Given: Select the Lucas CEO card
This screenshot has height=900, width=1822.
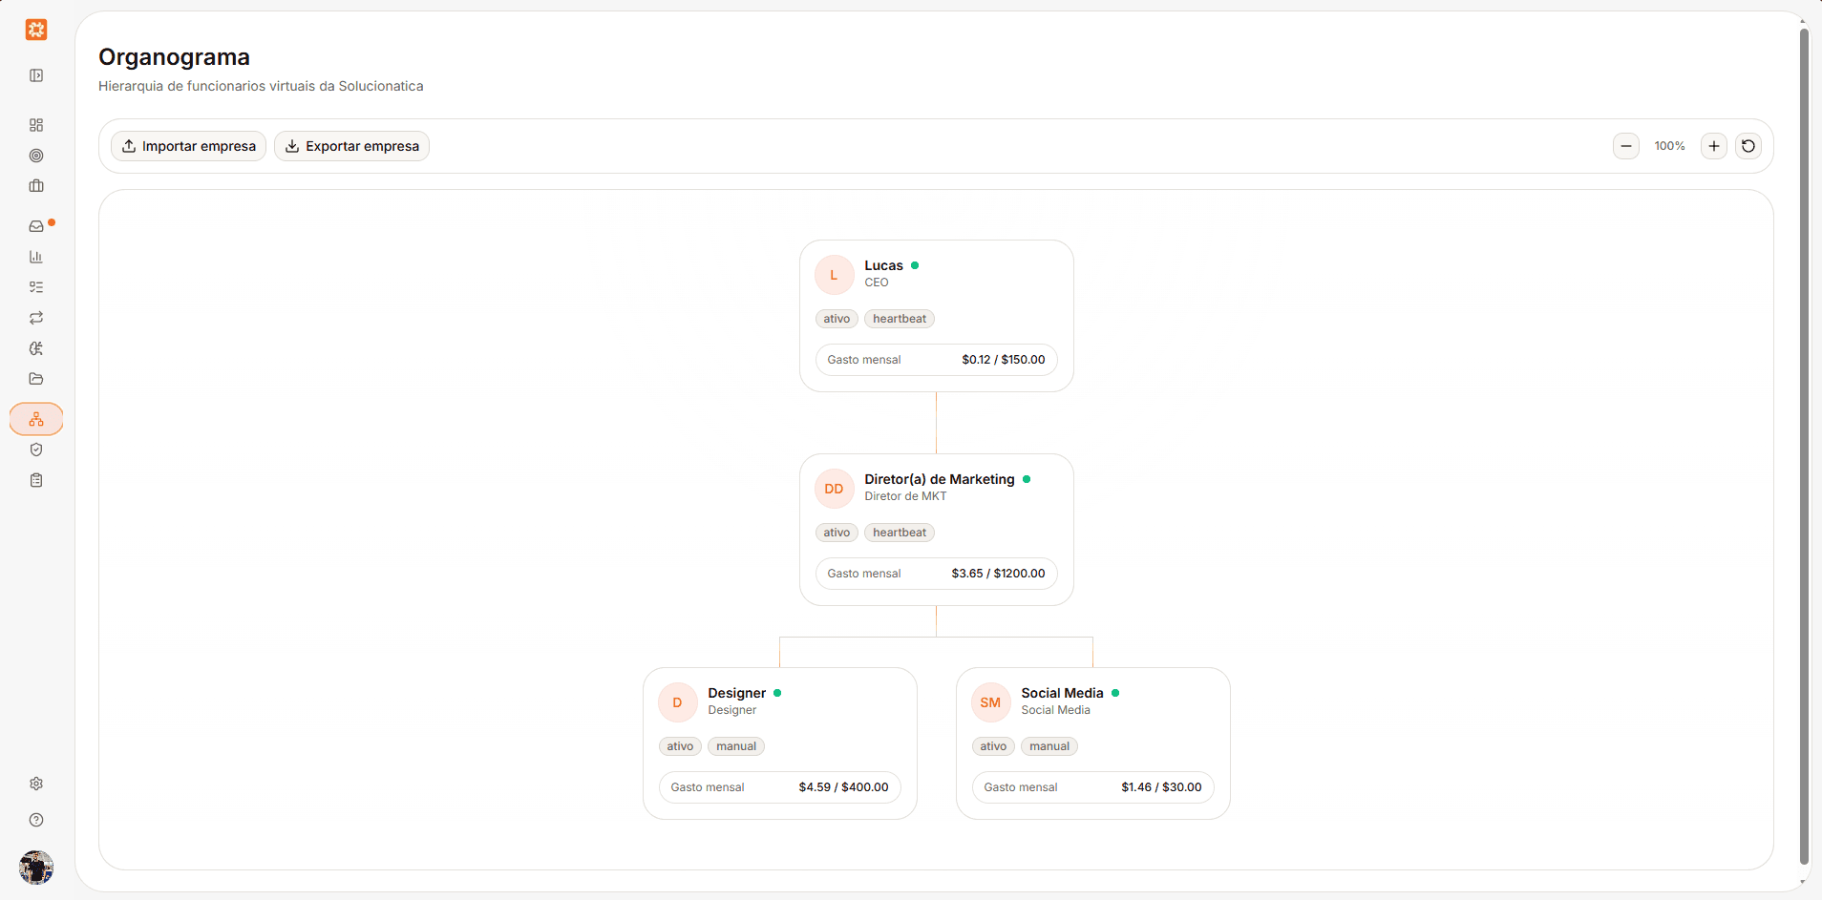Looking at the screenshot, I should (x=937, y=316).
